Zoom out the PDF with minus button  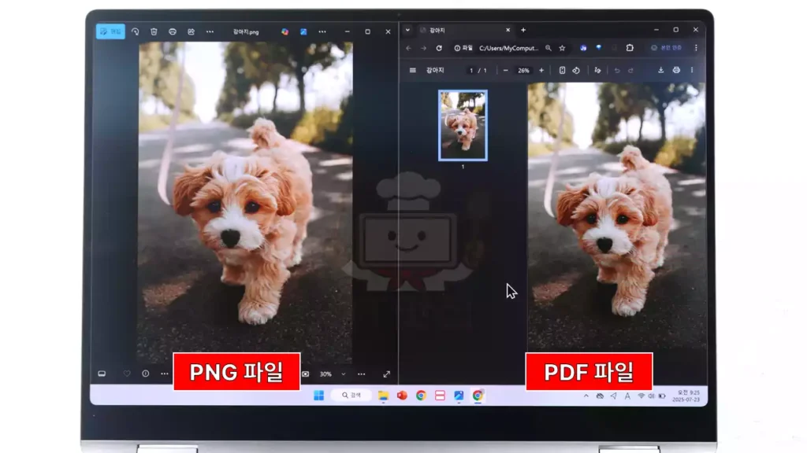[505, 70]
